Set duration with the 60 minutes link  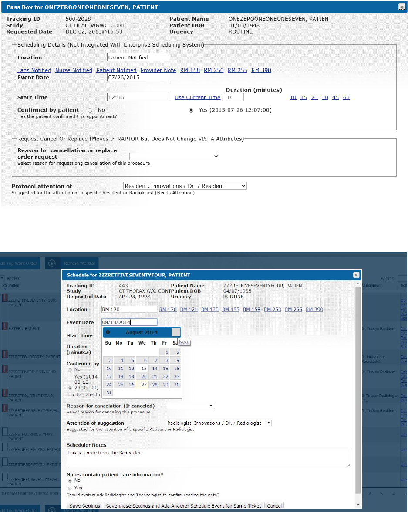point(346,97)
